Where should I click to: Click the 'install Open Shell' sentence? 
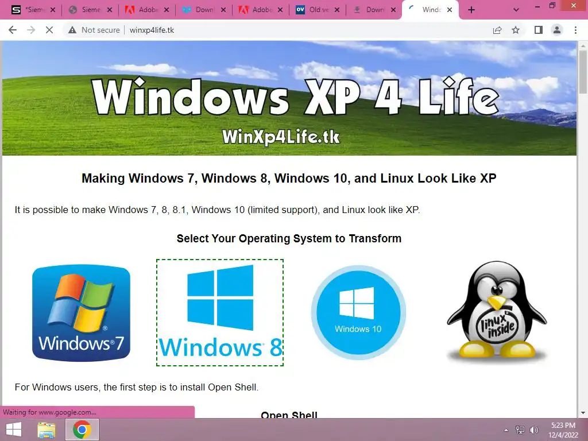coord(137,387)
